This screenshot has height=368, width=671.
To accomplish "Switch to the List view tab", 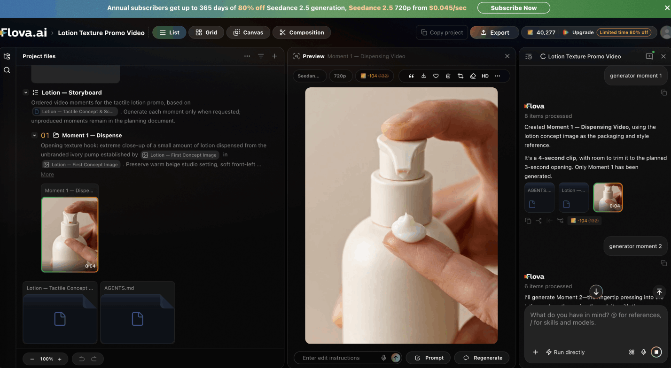I will [169, 32].
